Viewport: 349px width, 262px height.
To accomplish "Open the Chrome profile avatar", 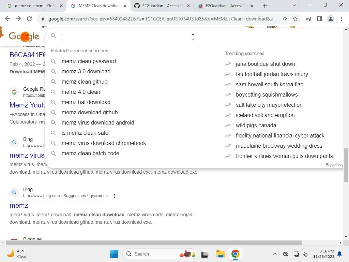I will 331,19.
